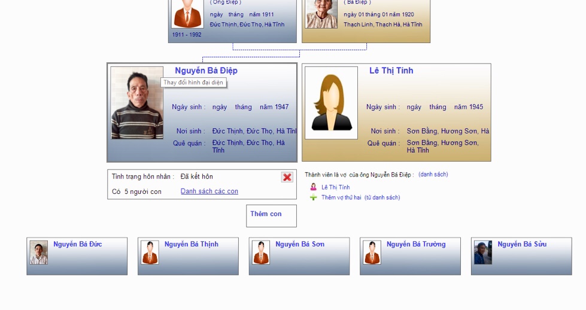Click Thạch Linh, Thạch Hà, Hà Tĩnh text
Viewport: 586px width, 310px height.
point(383,25)
